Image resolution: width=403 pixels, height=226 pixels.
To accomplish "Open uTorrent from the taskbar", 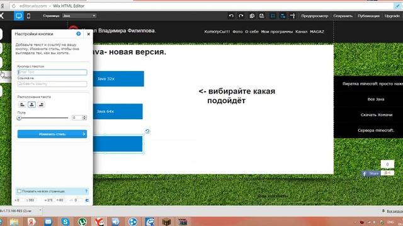I will point(82,222).
